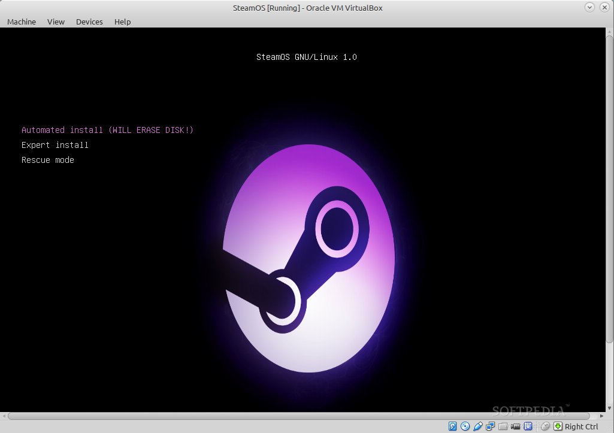Click the keyboard capture status icon
This screenshot has height=433, width=614.
pos(558,426)
